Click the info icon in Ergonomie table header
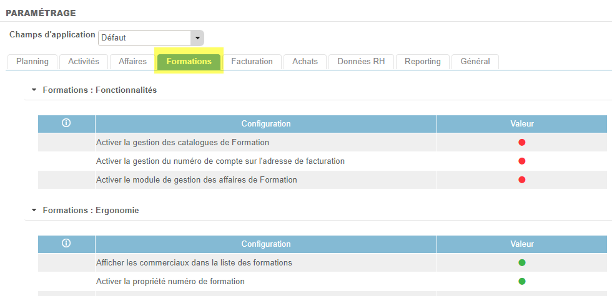 point(66,244)
